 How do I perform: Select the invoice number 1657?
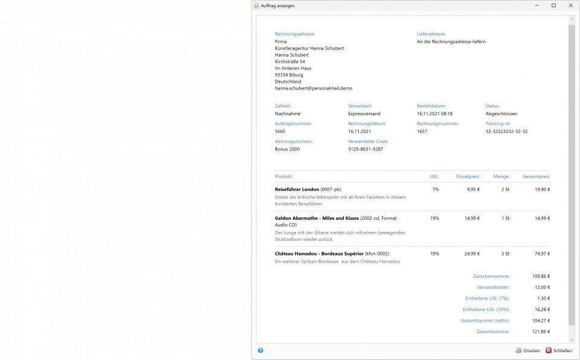[x=422, y=131]
